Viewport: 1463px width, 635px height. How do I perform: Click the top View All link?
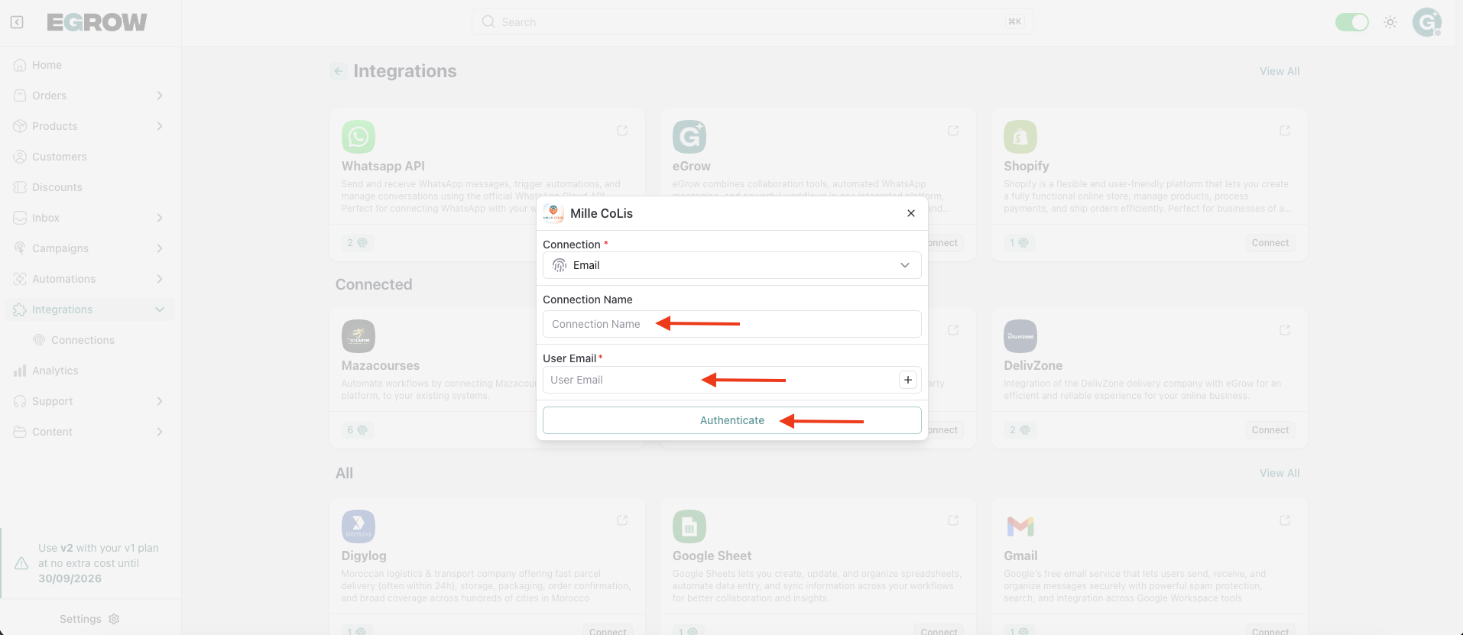coord(1280,71)
